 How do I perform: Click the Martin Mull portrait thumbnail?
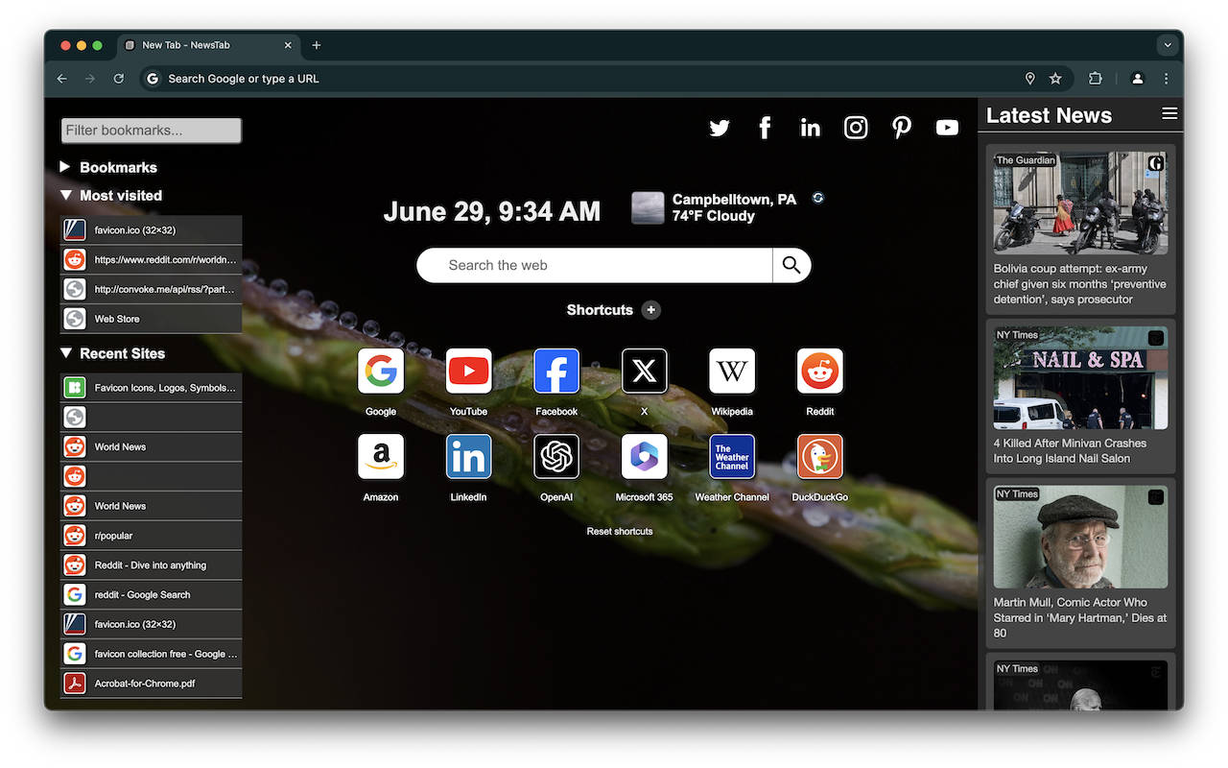coord(1080,537)
